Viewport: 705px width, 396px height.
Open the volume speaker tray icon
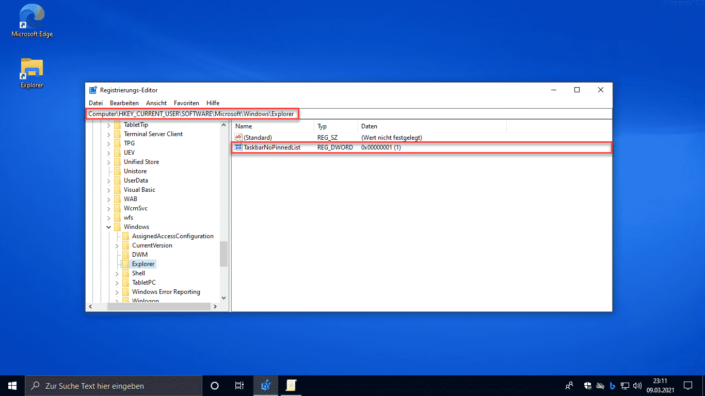(x=637, y=386)
